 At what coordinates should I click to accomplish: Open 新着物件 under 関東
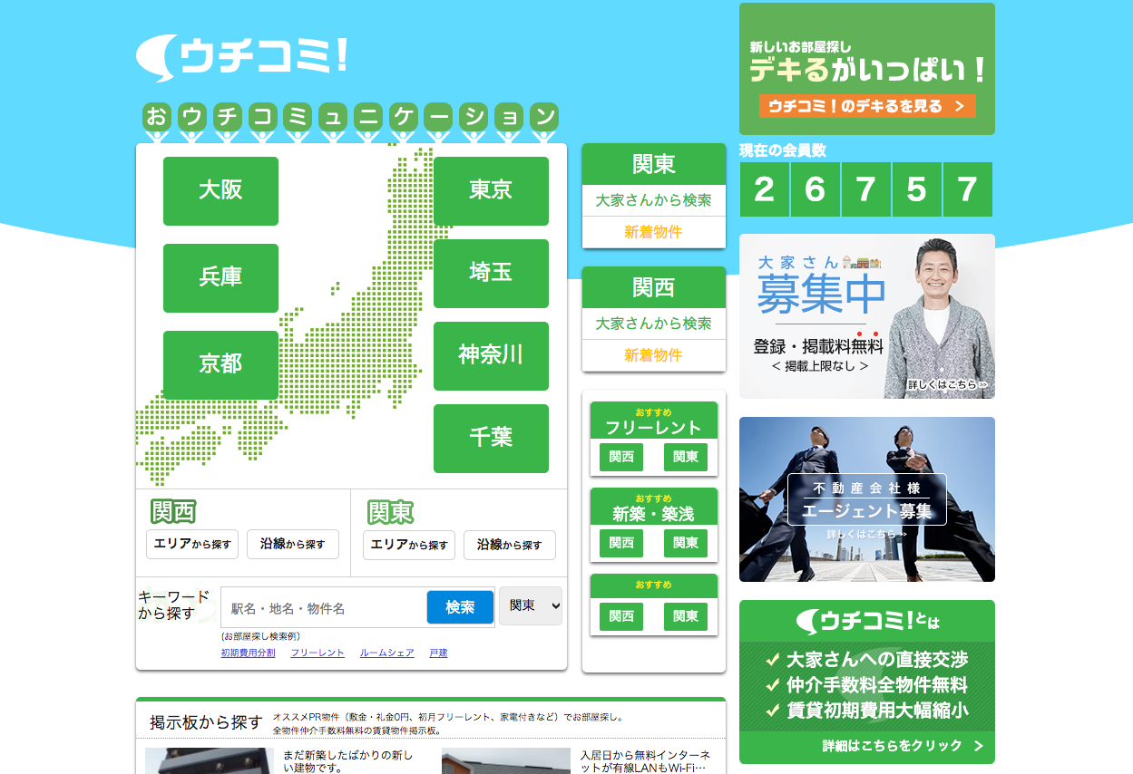653,232
